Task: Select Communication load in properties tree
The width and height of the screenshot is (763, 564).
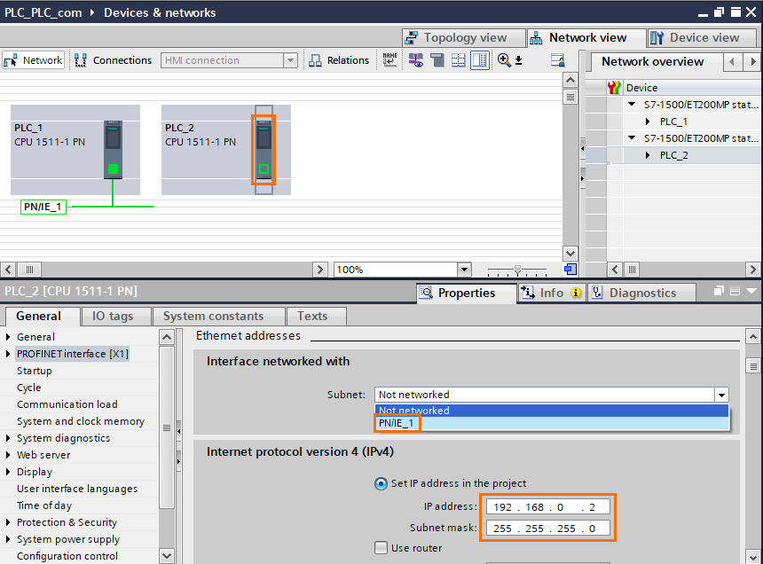Action: [x=67, y=404]
